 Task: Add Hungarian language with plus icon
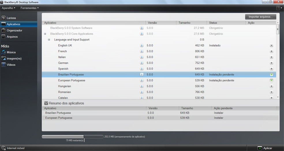[271, 86]
